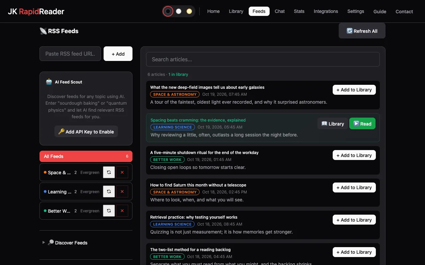Open 'How to find Saturn this month' title

(x=198, y=185)
